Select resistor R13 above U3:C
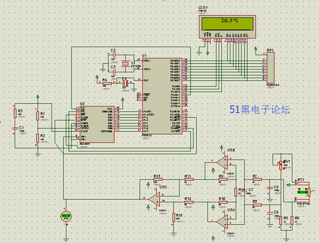 [157, 179]
